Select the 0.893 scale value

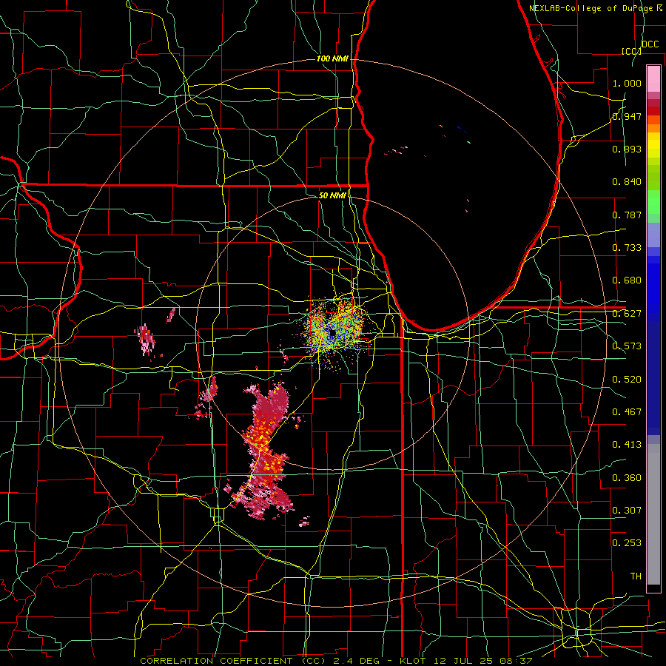627,149
